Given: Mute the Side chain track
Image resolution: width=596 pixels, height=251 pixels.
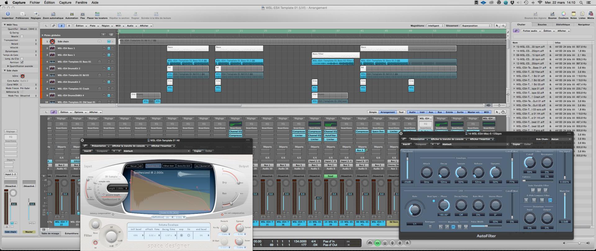Looking at the screenshot, I should (109, 41).
